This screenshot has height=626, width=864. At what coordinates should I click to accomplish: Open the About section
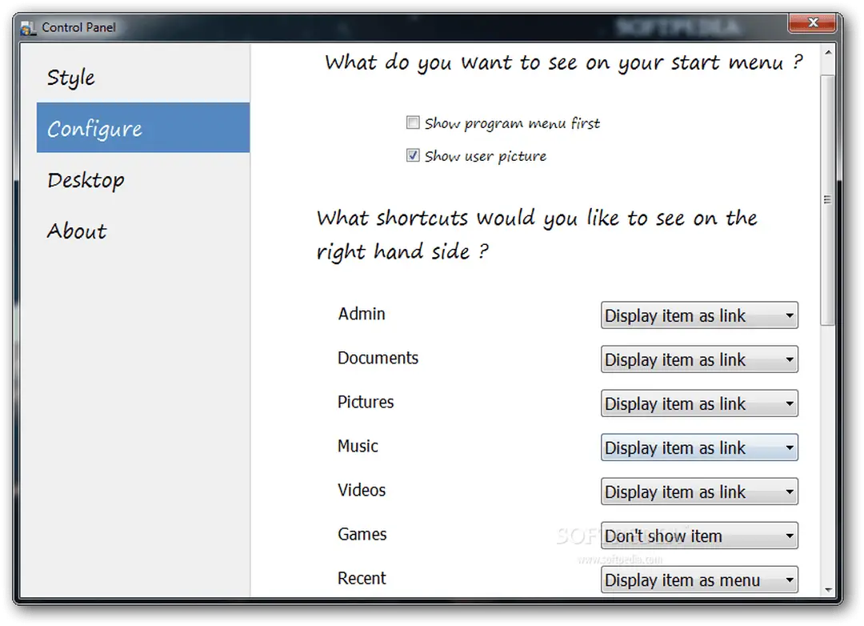[x=77, y=231]
